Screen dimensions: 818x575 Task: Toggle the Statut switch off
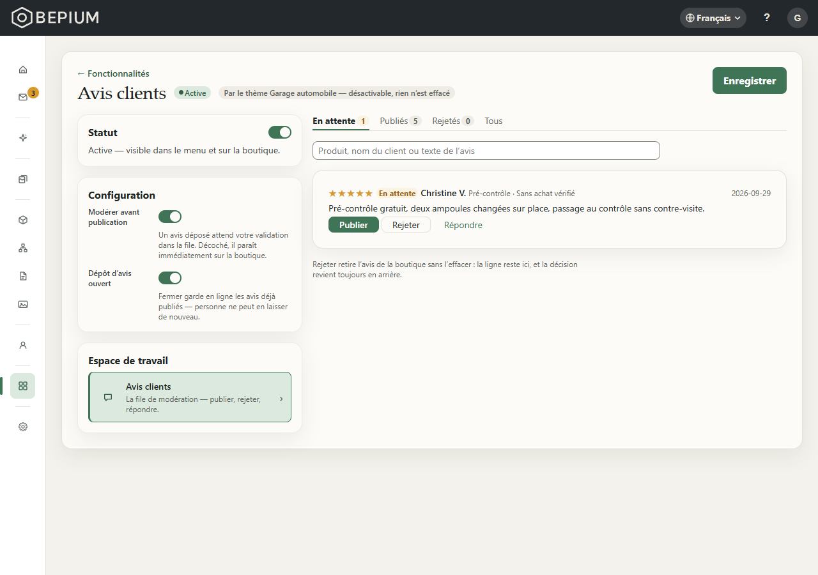[x=280, y=132]
